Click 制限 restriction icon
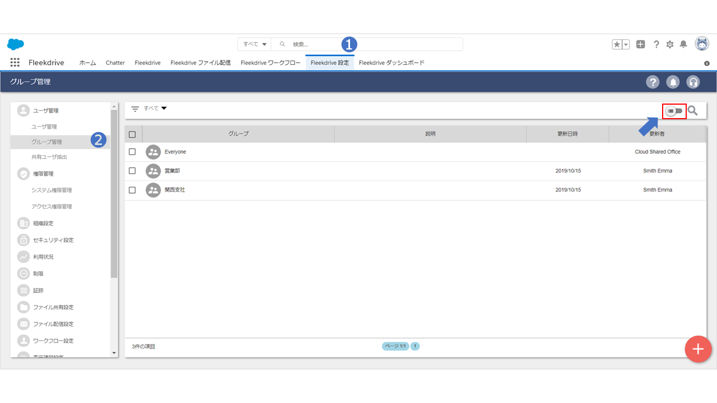 [x=24, y=274]
